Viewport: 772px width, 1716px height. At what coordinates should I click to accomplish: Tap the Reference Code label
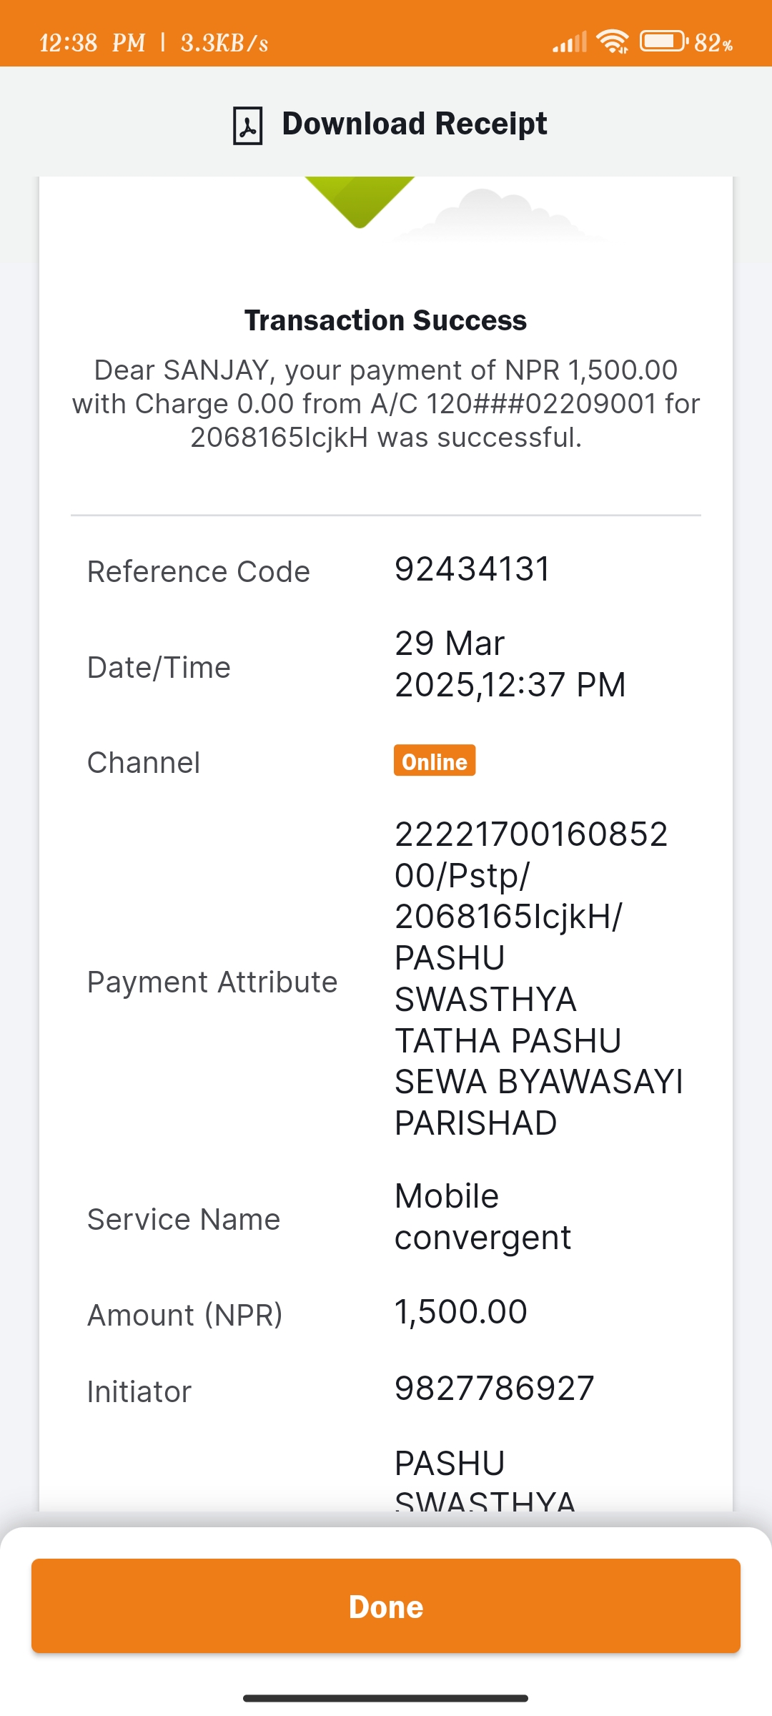pyautogui.click(x=199, y=572)
